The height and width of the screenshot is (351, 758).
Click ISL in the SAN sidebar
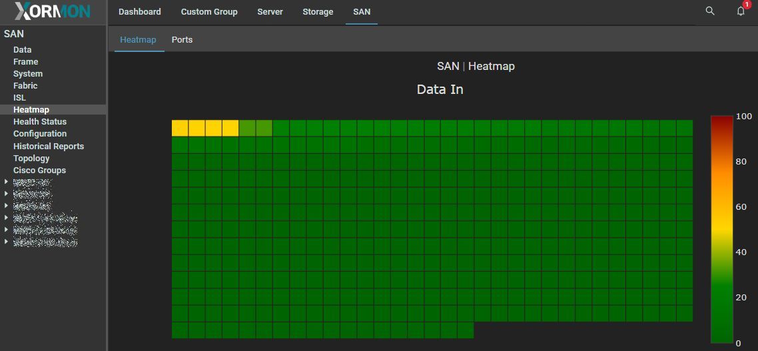(19, 98)
